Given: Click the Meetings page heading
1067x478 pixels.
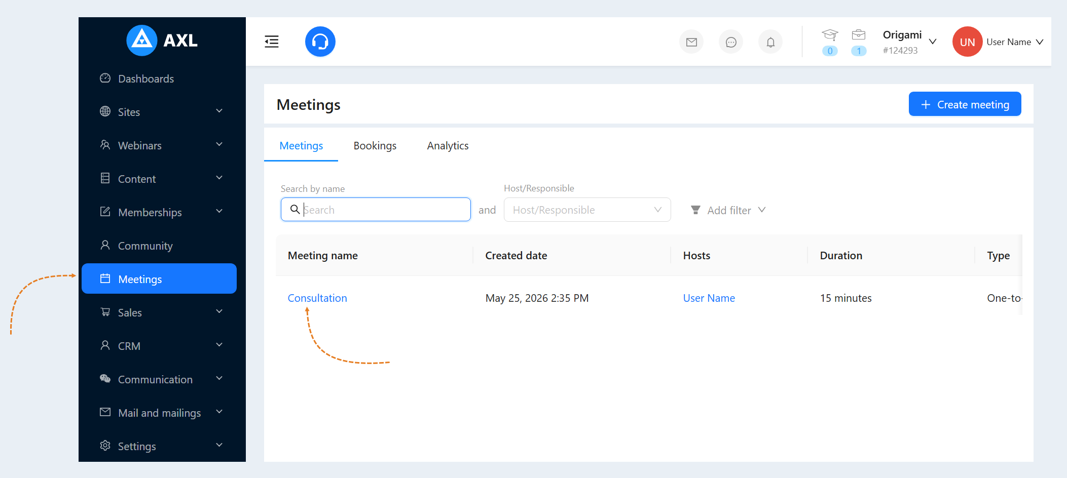Looking at the screenshot, I should (x=308, y=105).
